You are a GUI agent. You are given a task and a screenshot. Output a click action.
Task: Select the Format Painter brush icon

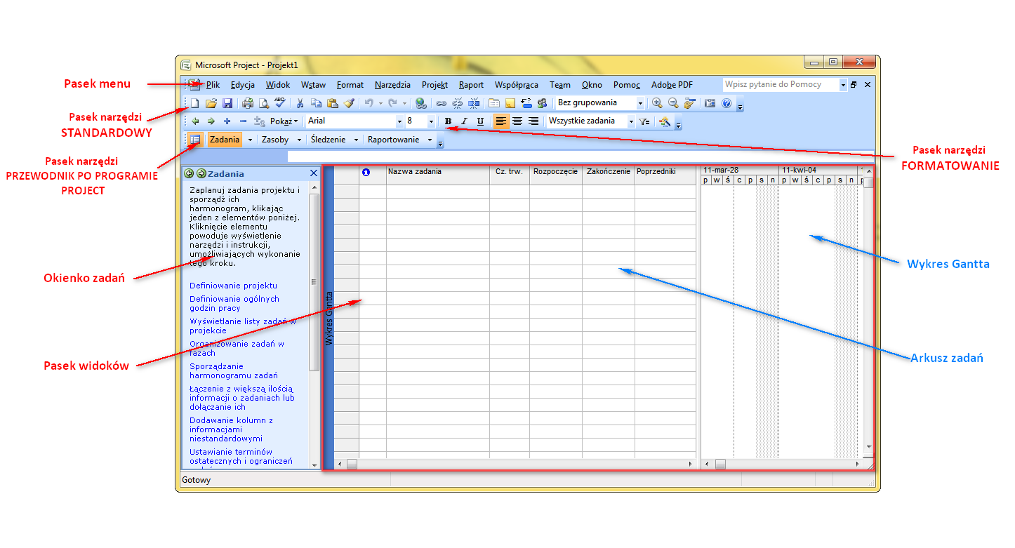(x=349, y=103)
